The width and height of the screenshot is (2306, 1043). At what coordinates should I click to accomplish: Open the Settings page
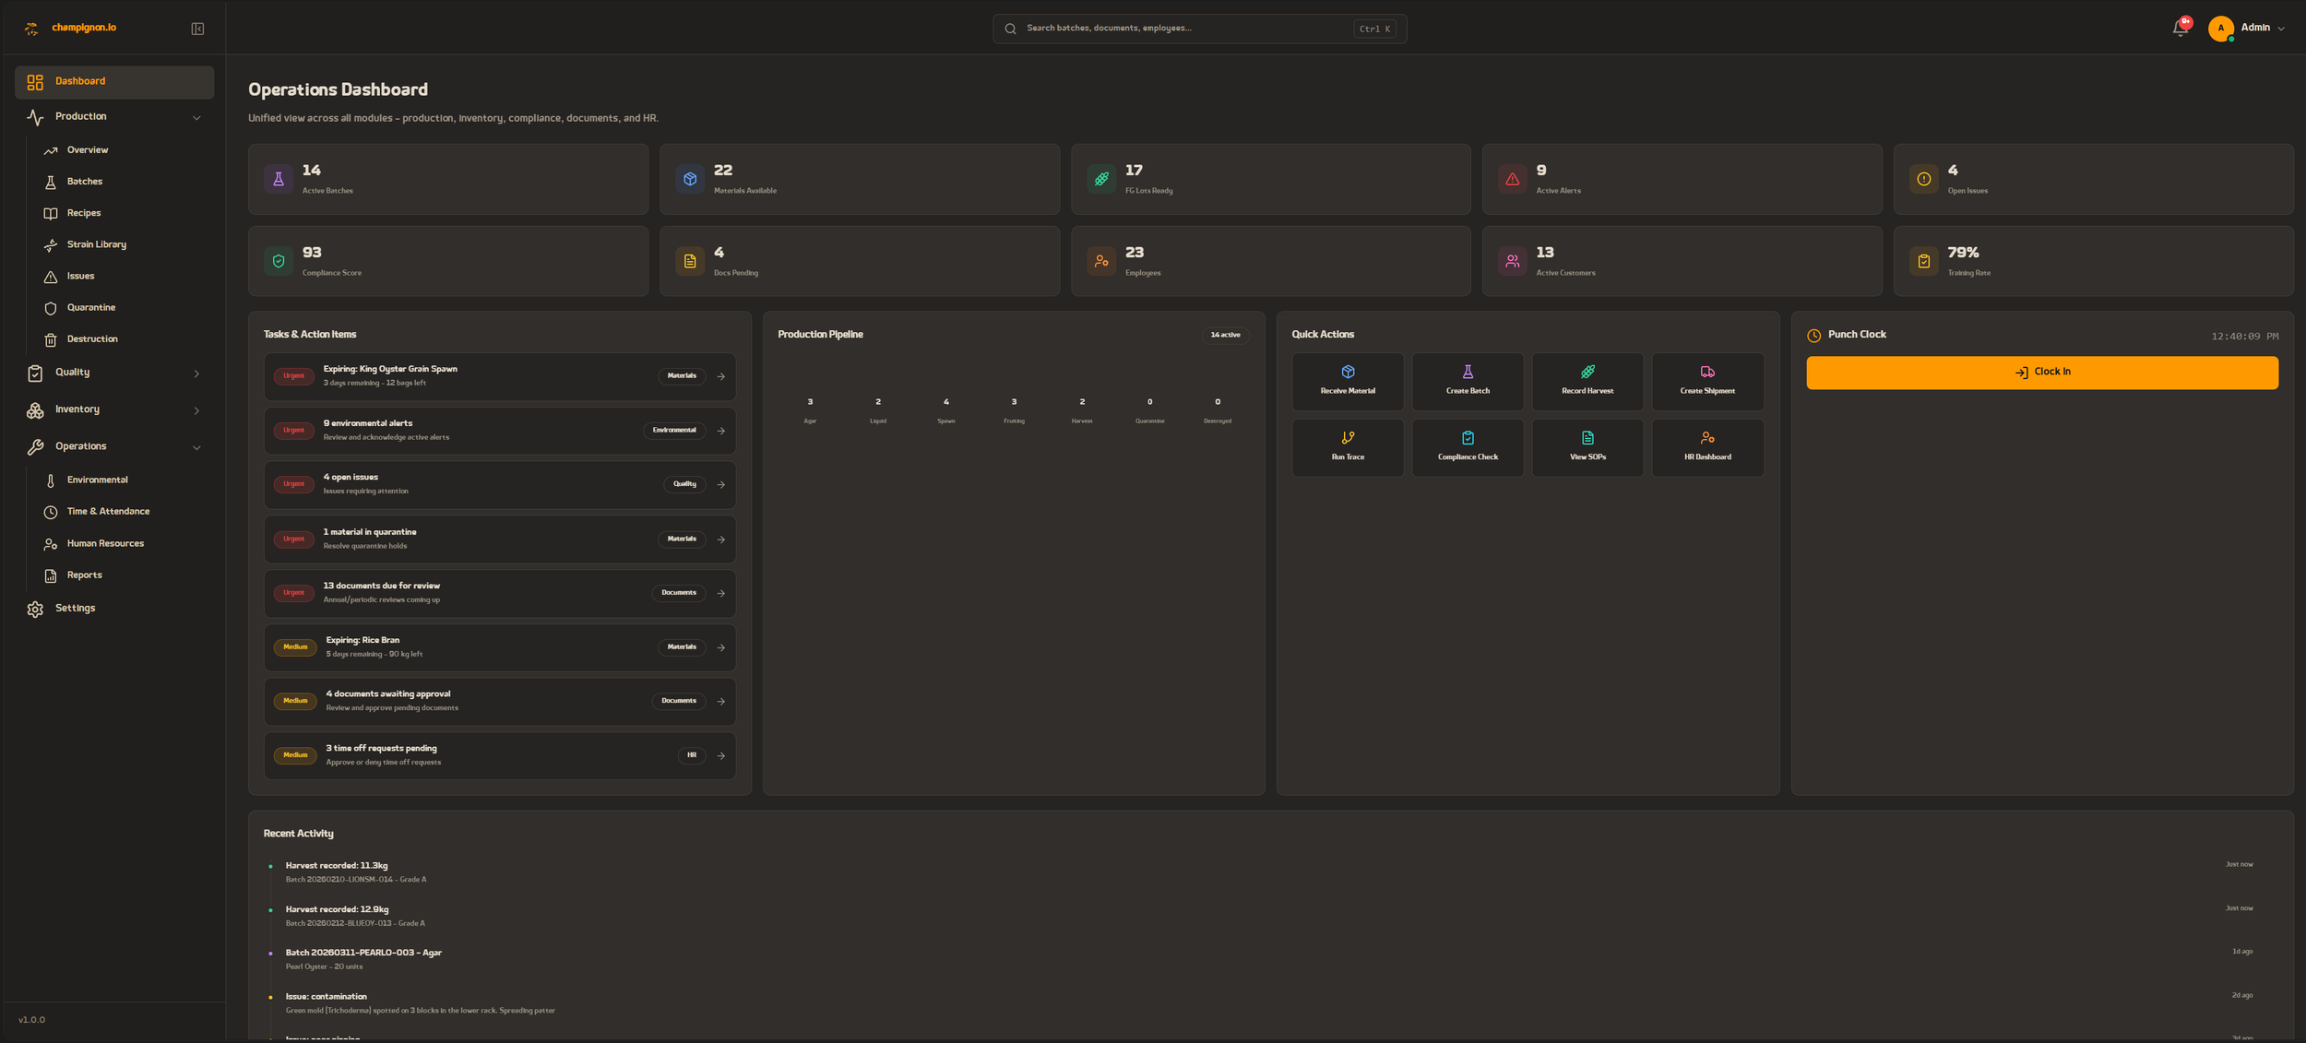[x=75, y=609]
